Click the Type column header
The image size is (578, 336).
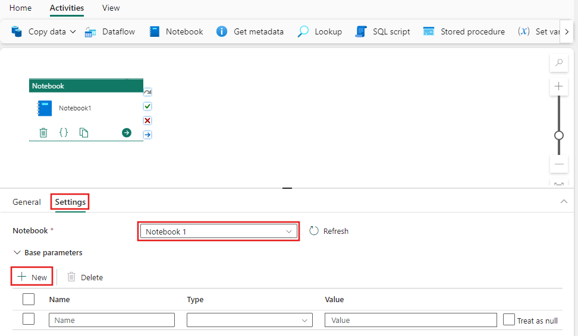(195, 300)
